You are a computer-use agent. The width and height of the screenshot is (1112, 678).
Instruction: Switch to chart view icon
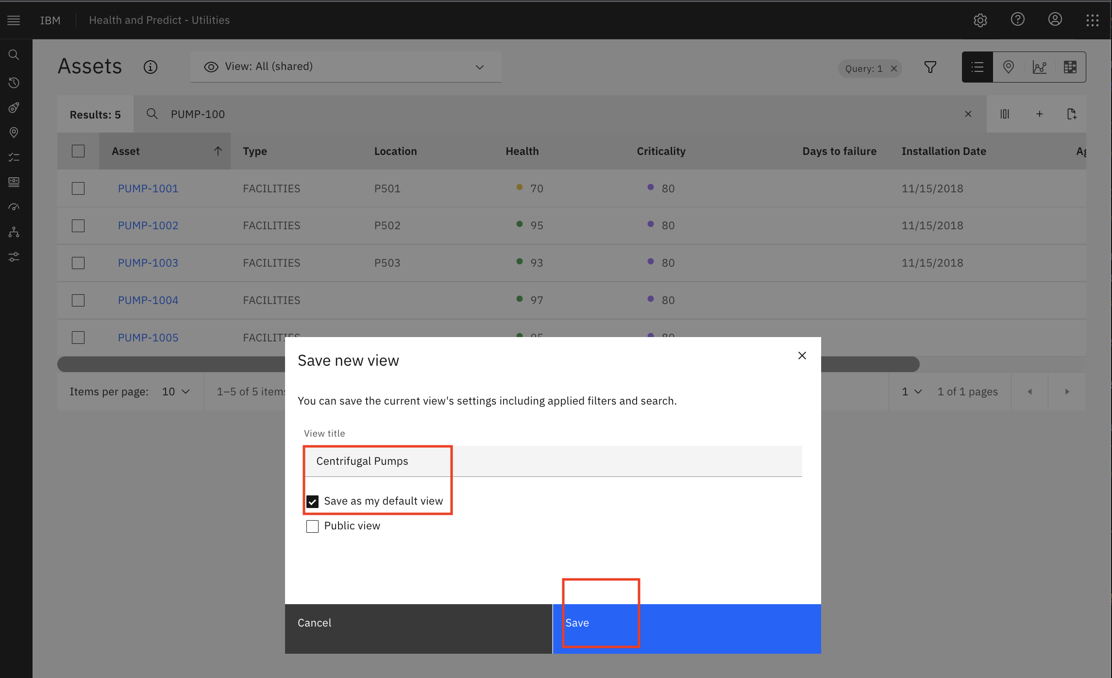pyautogui.click(x=1039, y=67)
